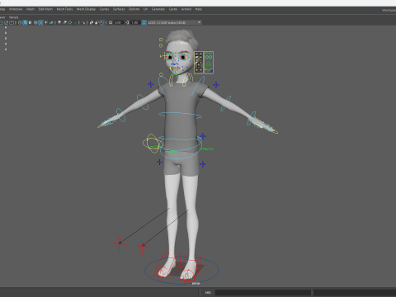Toggle viewport Shadows icon
Screen dimensions: 396x297
point(51,22)
